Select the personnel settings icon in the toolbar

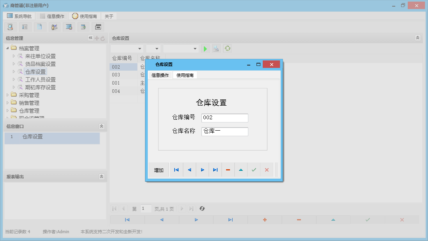54,27
